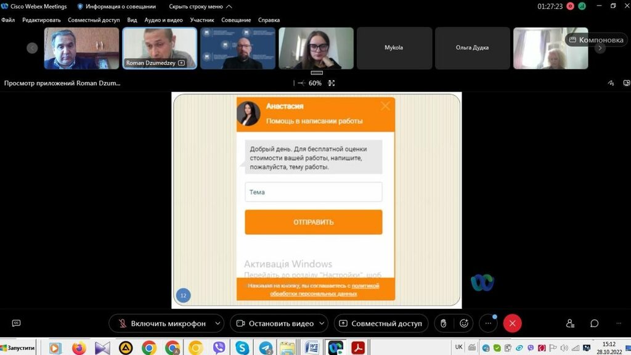This screenshot has height=355, width=631.
Task: Open the Аудио и видео menu
Action: 163,20
